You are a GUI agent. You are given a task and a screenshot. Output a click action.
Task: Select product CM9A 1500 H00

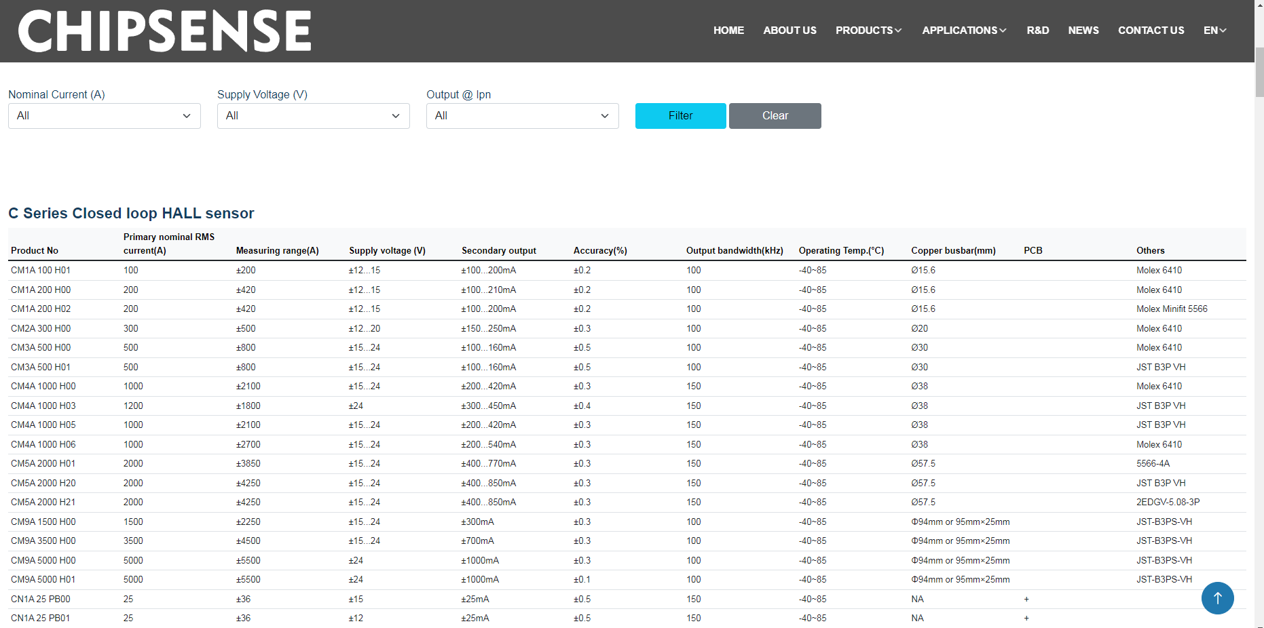click(43, 522)
